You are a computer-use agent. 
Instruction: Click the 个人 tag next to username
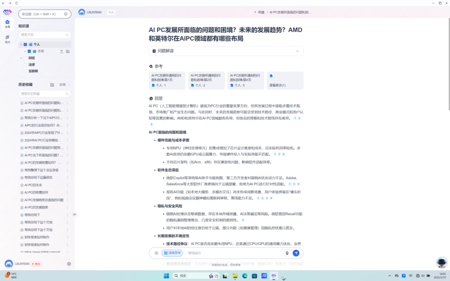tap(111, 12)
